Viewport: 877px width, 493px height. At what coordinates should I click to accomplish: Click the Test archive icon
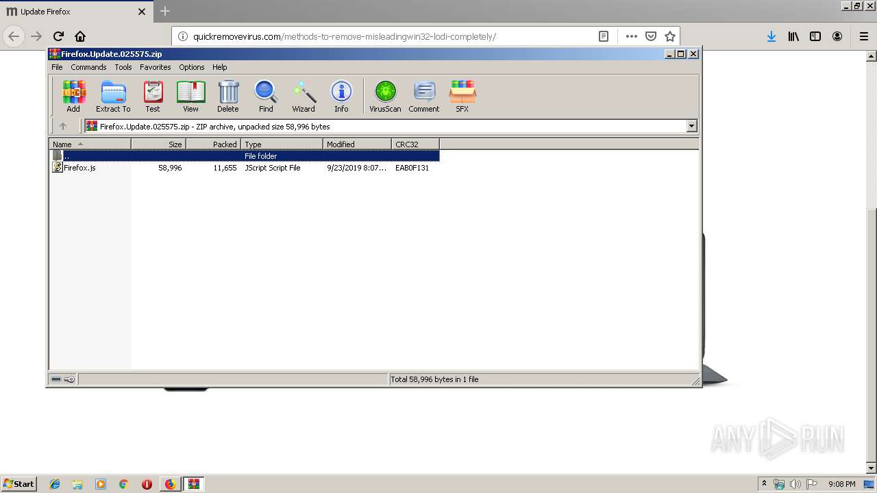pyautogui.click(x=153, y=96)
